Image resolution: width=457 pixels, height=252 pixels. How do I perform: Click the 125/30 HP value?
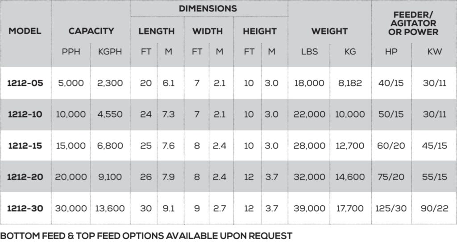391,208
